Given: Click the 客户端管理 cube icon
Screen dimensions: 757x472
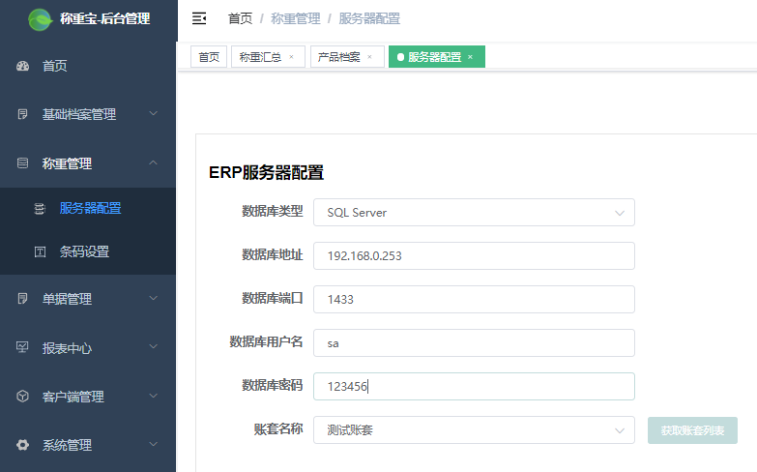Looking at the screenshot, I should (23, 397).
